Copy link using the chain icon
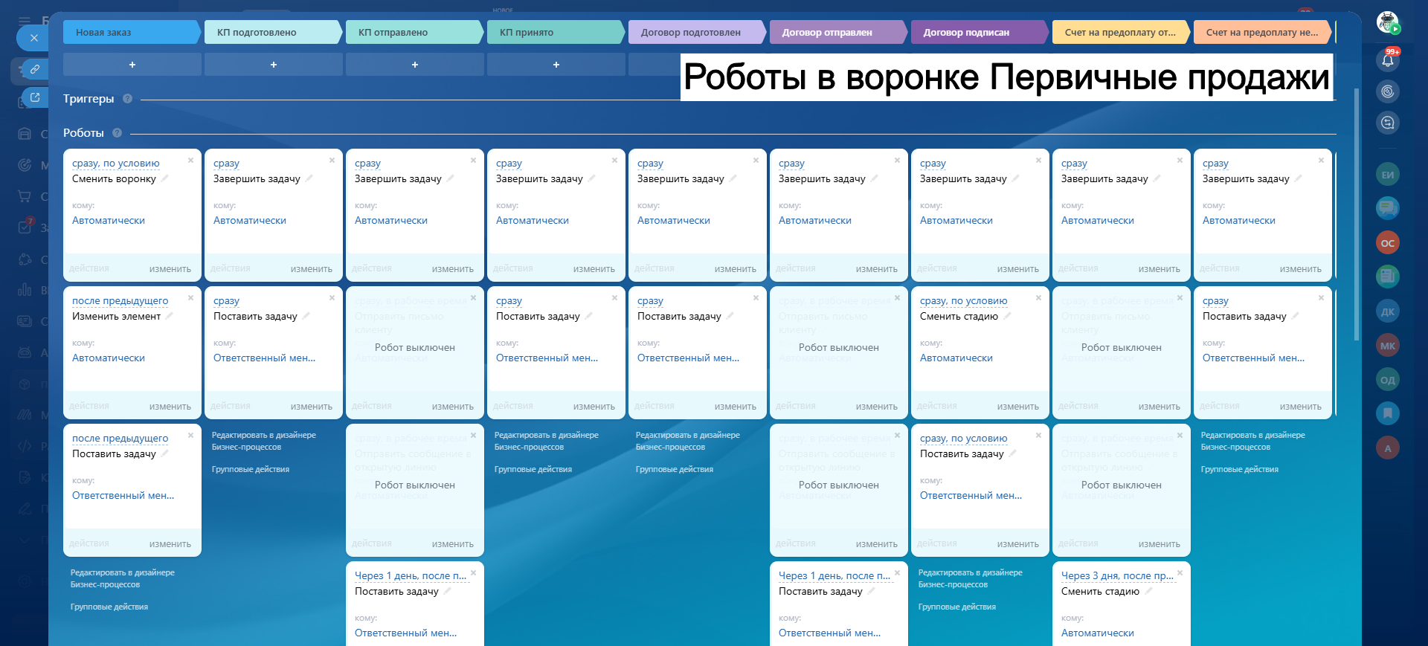The width and height of the screenshot is (1428, 646). (x=34, y=69)
